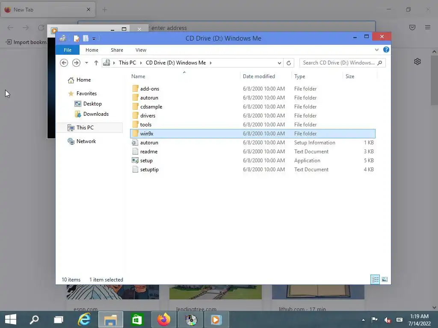Select the drivers folder
The image size is (438, 328).
[x=148, y=115]
